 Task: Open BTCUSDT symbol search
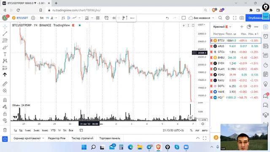[20, 18]
